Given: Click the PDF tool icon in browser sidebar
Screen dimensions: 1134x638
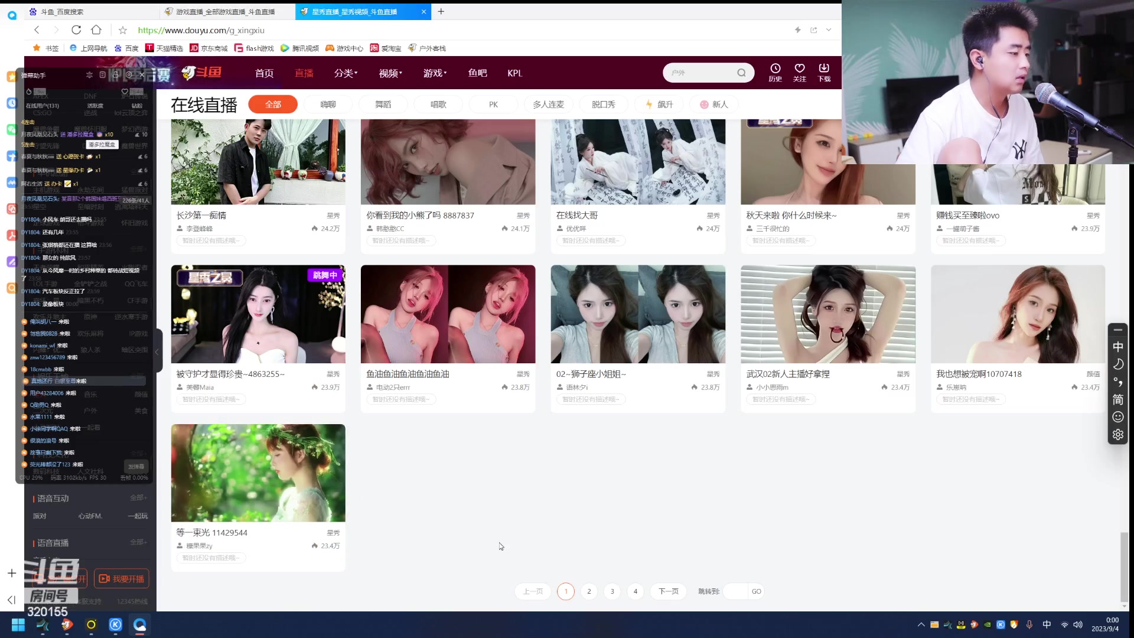Looking at the screenshot, I should coord(12,235).
